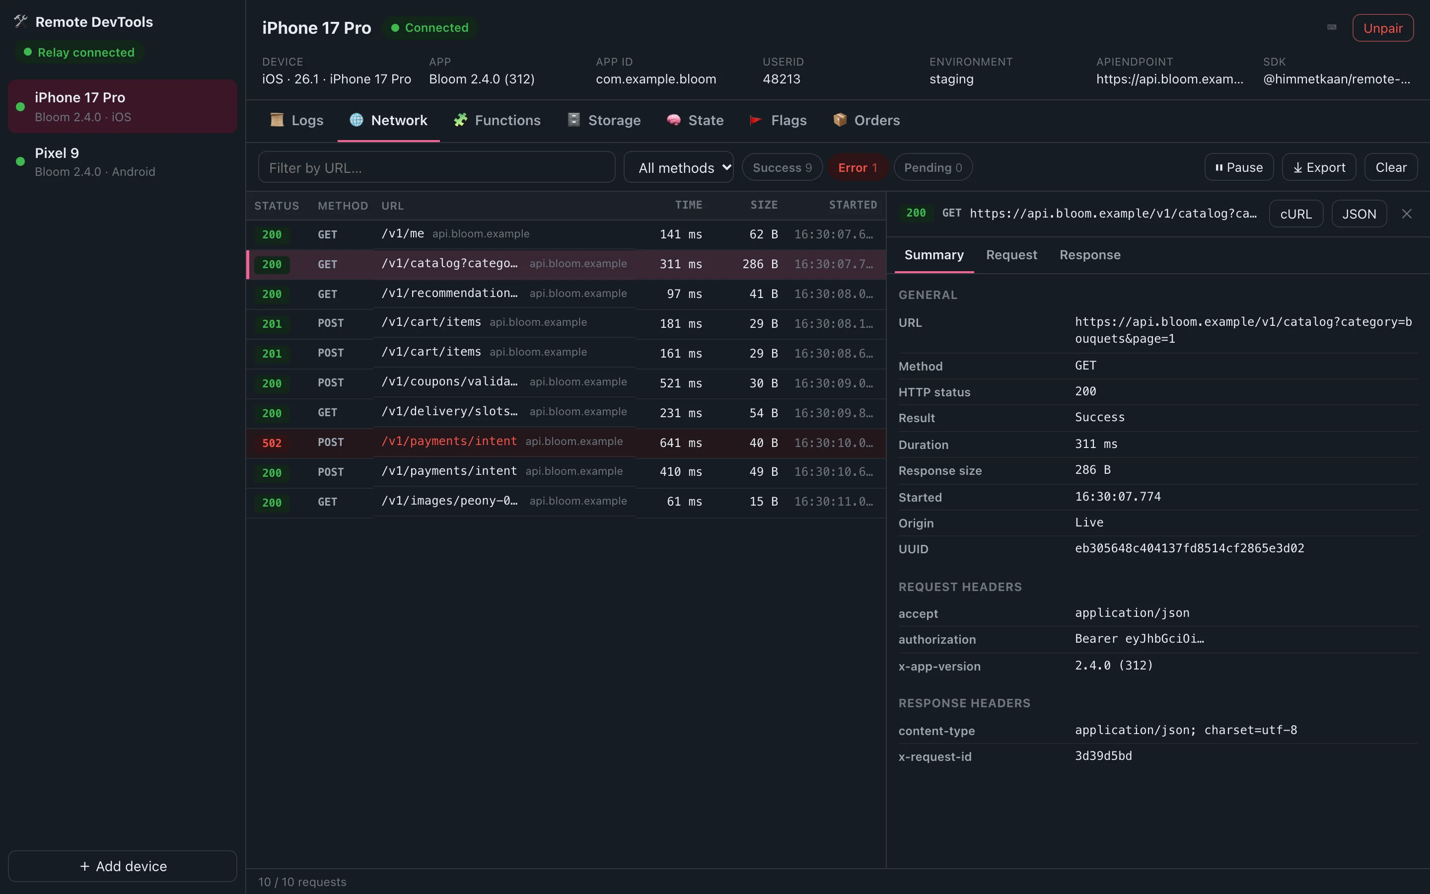
Task: Select the /v1/recommendation request row
Action: pos(566,294)
